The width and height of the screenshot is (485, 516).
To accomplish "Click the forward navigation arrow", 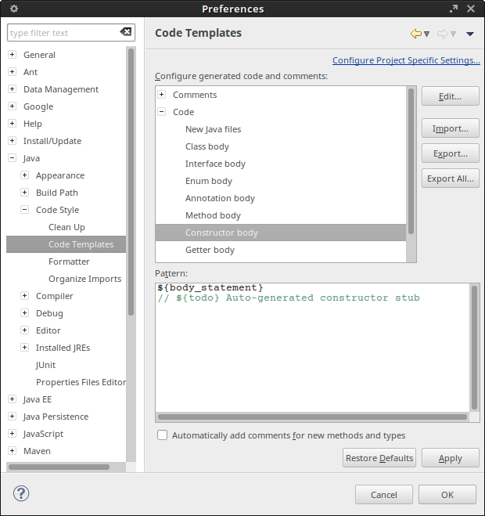I will pyautogui.click(x=443, y=33).
